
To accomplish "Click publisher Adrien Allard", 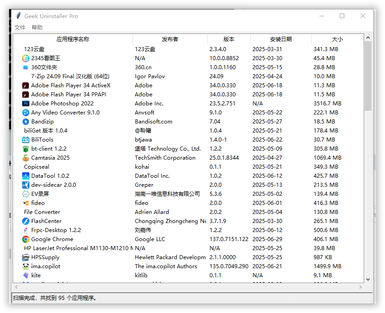I will coord(152,212).
